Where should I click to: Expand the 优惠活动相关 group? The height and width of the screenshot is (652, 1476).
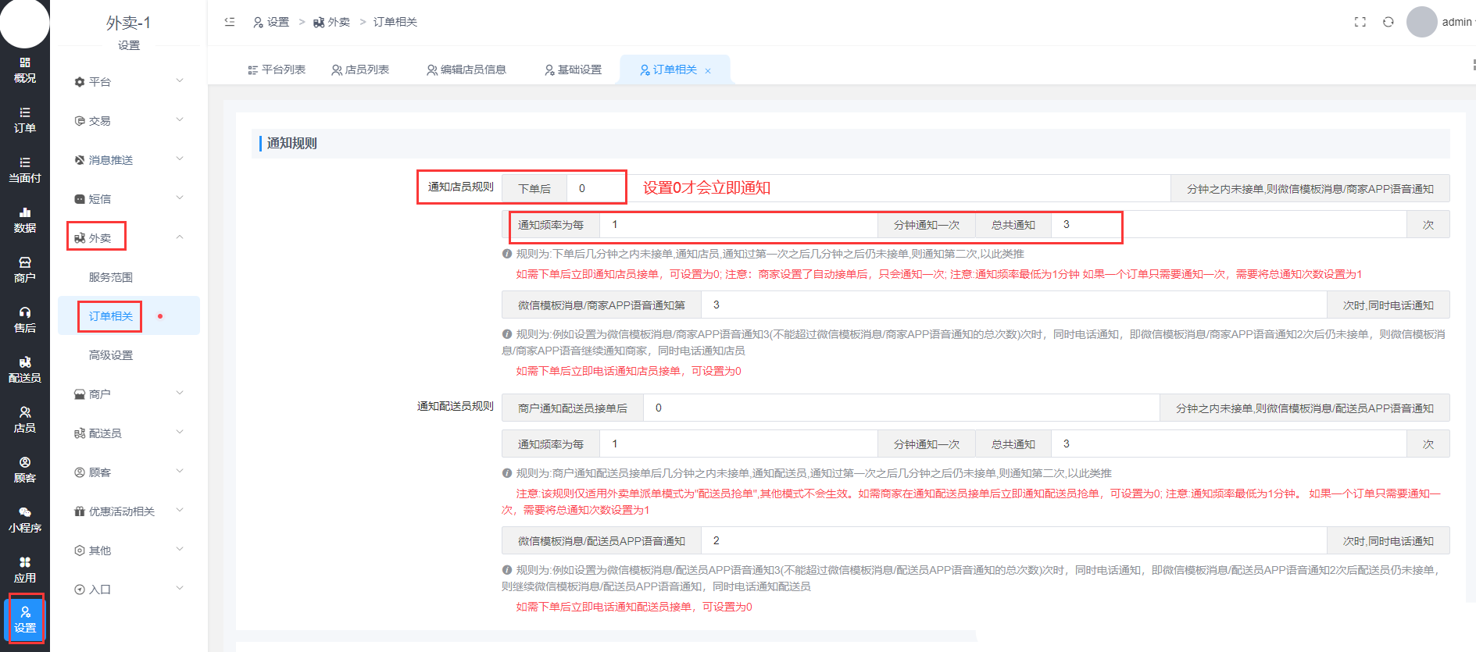(129, 511)
